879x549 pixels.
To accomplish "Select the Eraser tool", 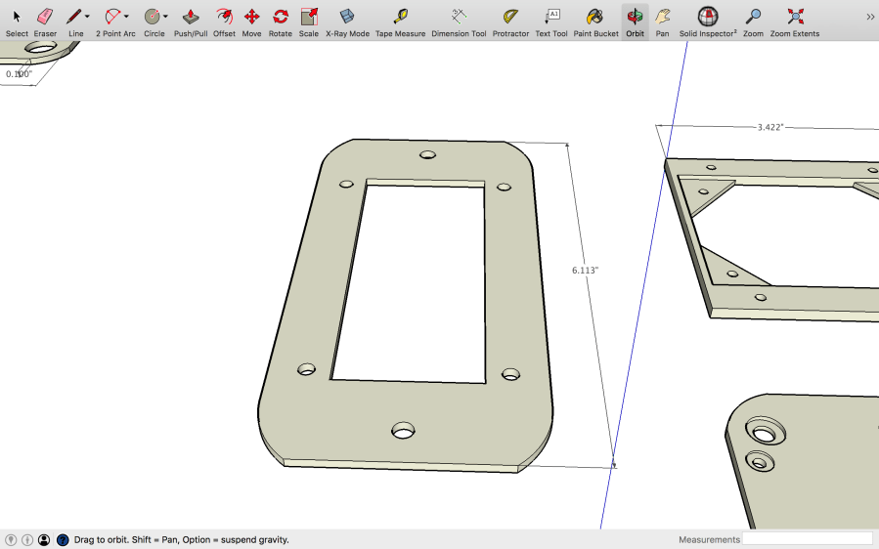I will click(45, 17).
